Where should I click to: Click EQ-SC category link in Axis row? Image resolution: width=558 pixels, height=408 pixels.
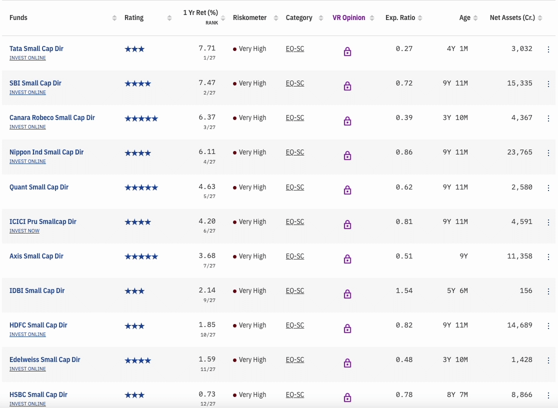coord(294,256)
